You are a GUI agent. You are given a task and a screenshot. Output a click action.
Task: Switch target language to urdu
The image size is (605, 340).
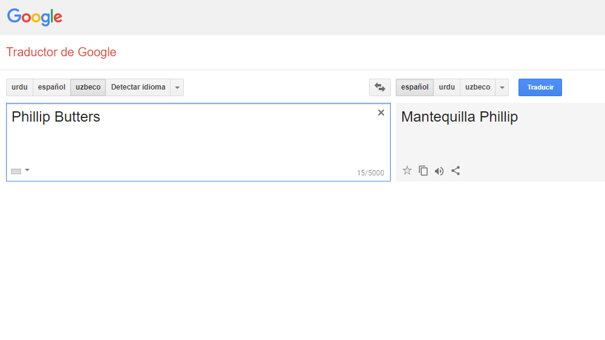coord(446,87)
